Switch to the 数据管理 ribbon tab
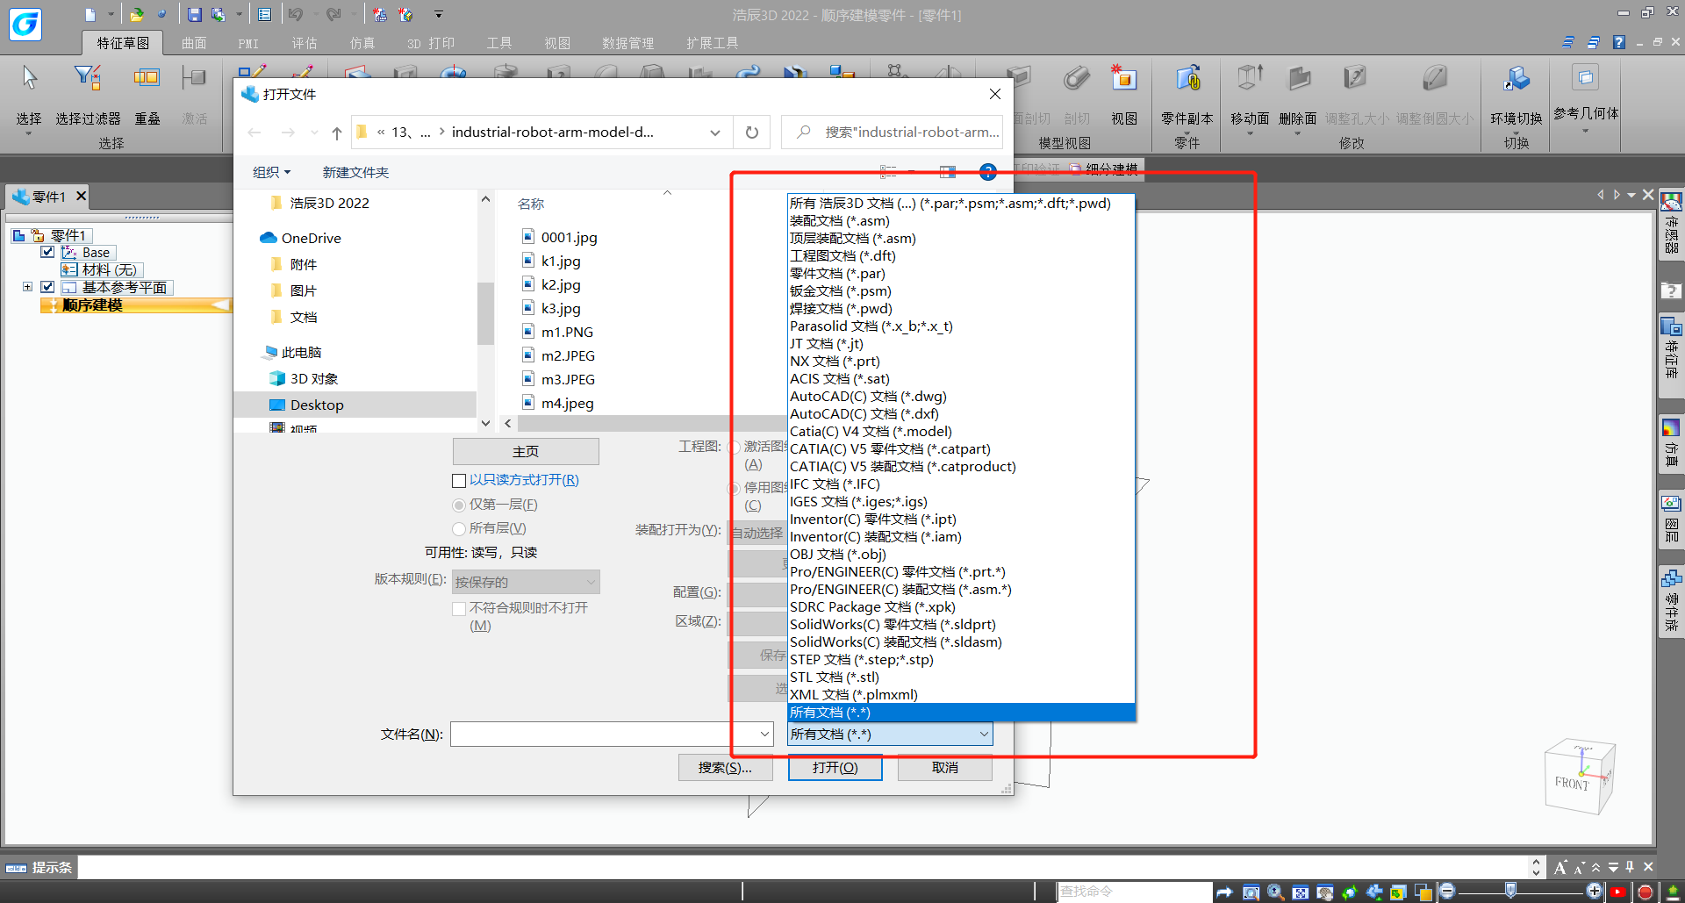 click(x=627, y=43)
